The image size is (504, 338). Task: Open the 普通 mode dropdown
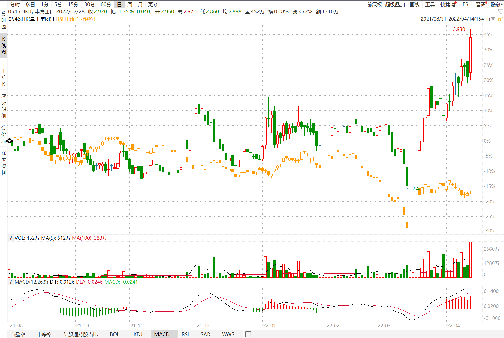[481, 5]
